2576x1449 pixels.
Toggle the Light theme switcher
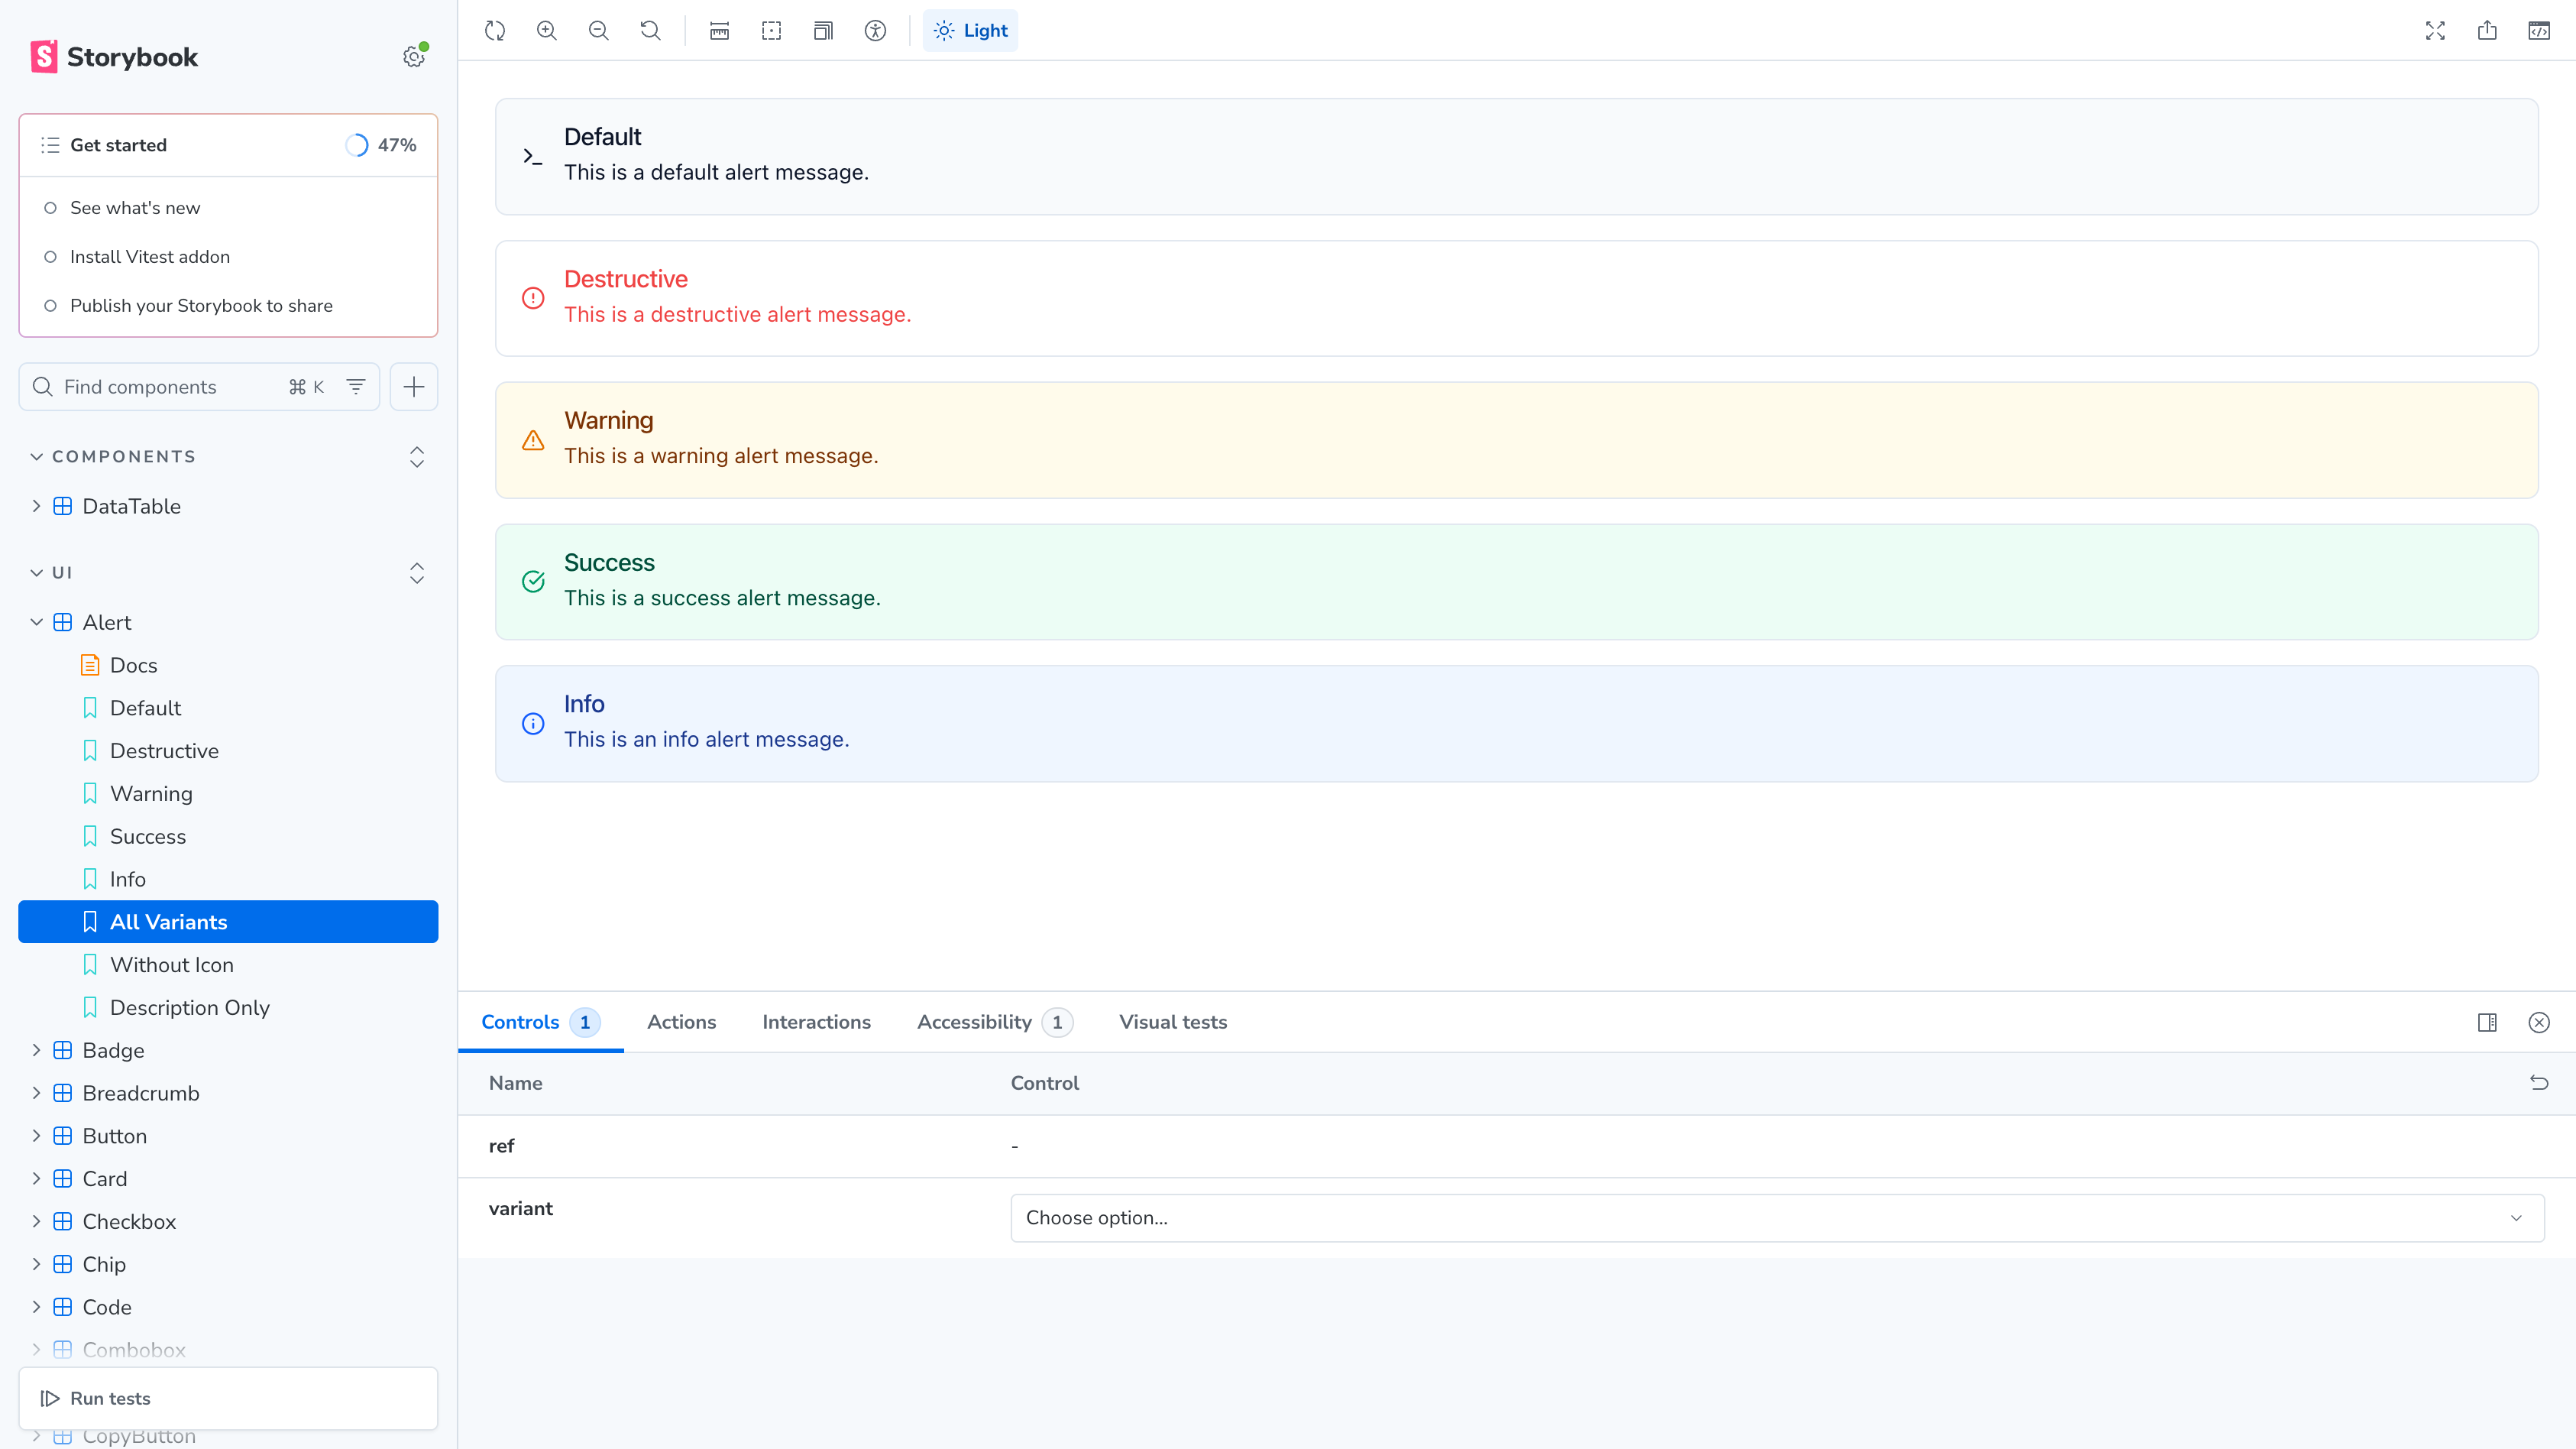pos(970,30)
